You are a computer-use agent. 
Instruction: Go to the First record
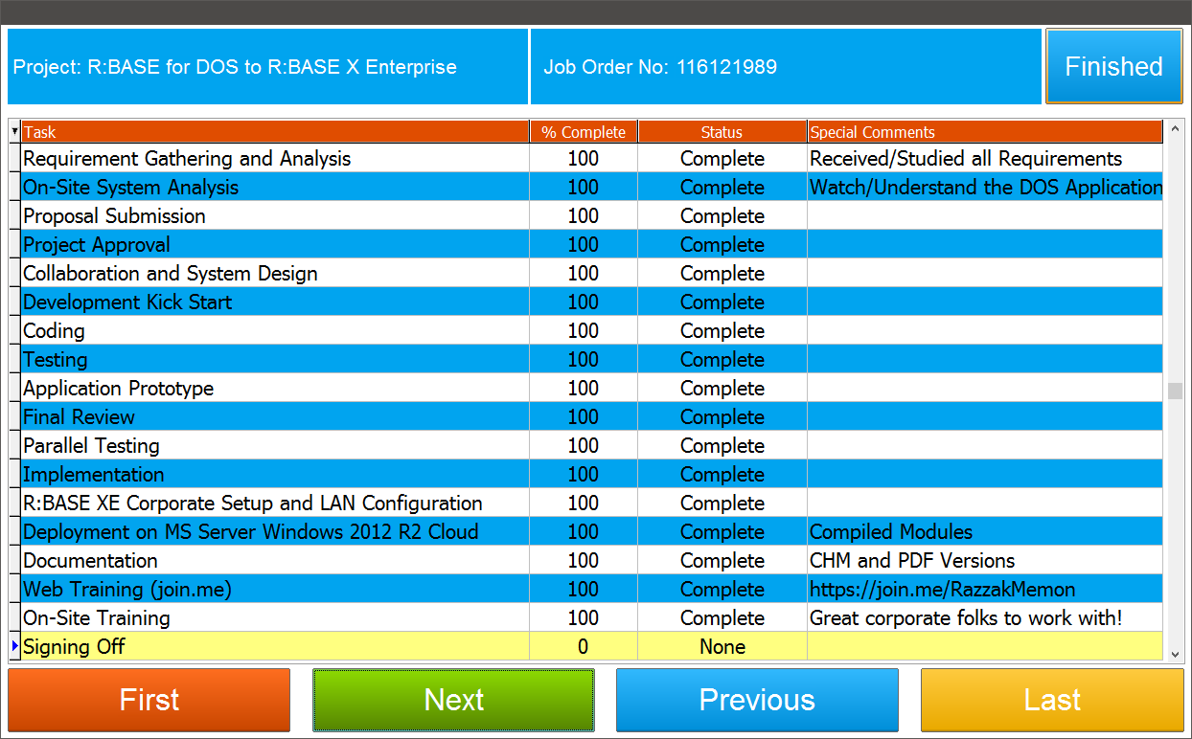pyautogui.click(x=149, y=700)
